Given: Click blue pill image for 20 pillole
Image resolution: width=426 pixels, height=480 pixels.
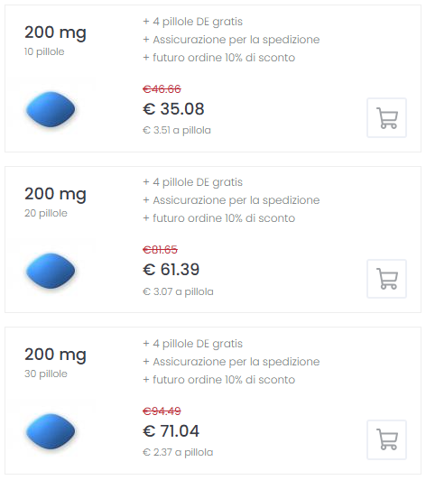Looking at the screenshot, I should point(51,271).
